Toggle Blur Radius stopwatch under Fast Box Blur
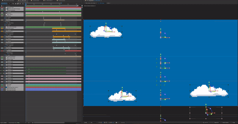Screen dimensions: 238x124 [6, 23]
